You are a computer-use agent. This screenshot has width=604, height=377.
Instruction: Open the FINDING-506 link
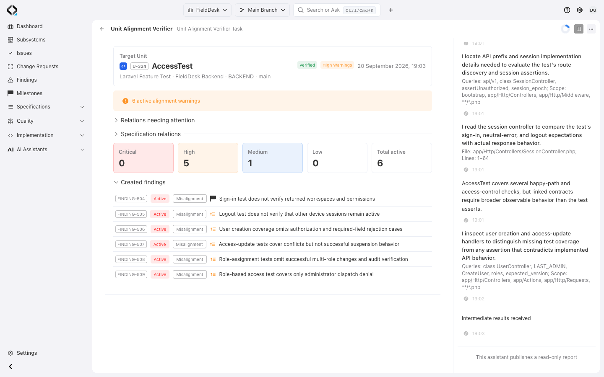tap(131, 229)
